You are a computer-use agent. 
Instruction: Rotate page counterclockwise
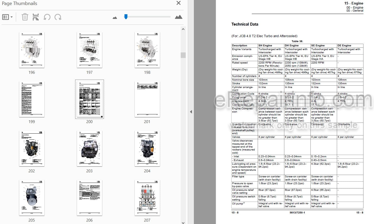click(47, 17)
